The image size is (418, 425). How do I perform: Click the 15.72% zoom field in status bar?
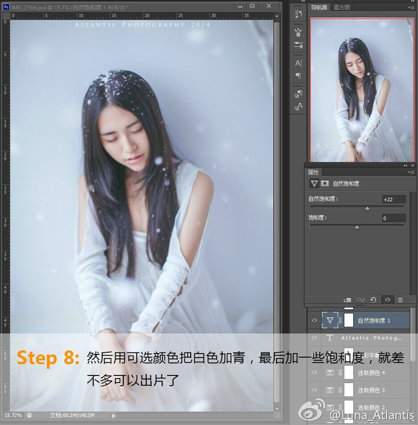13,415
